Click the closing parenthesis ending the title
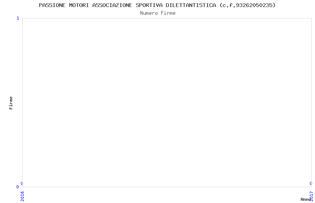Image resolution: width=315 pixels, height=203 pixels. (x=274, y=5)
